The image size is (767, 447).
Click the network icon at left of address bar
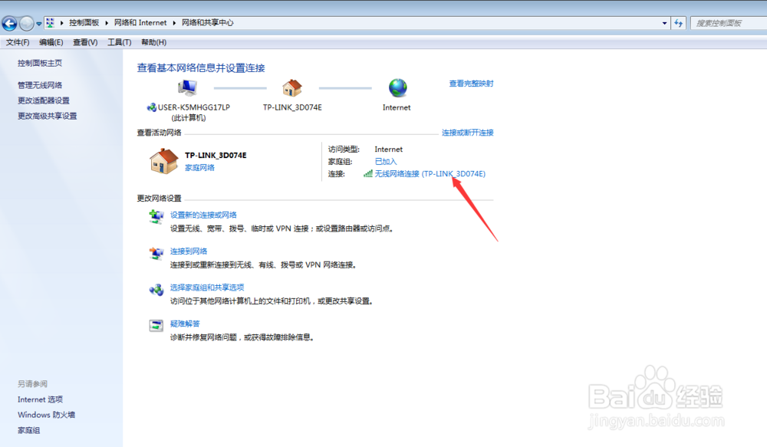(51, 22)
